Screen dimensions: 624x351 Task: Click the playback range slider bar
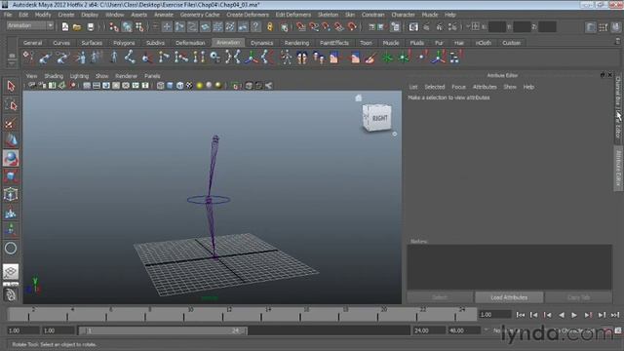pyautogui.click(x=163, y=331)
